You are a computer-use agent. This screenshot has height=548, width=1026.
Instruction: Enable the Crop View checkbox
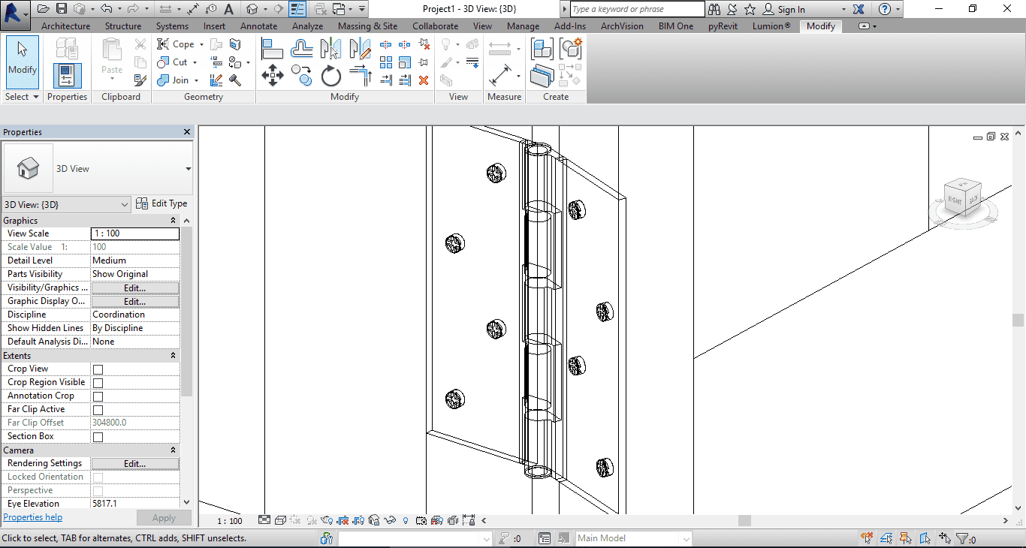(98, 369)
